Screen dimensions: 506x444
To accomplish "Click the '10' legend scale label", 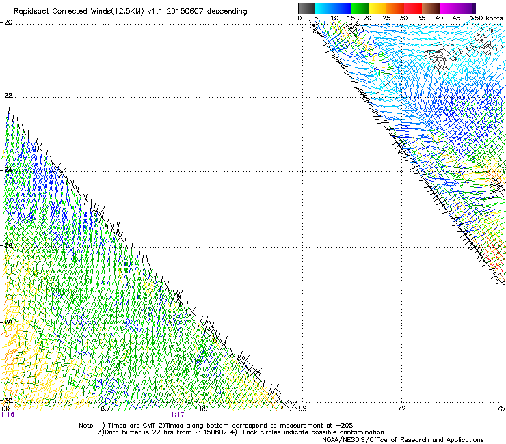I will (334, 18).
